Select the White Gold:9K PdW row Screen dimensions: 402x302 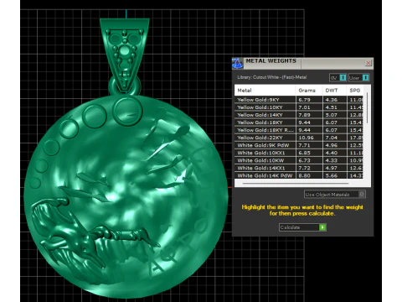coord(299,145)
